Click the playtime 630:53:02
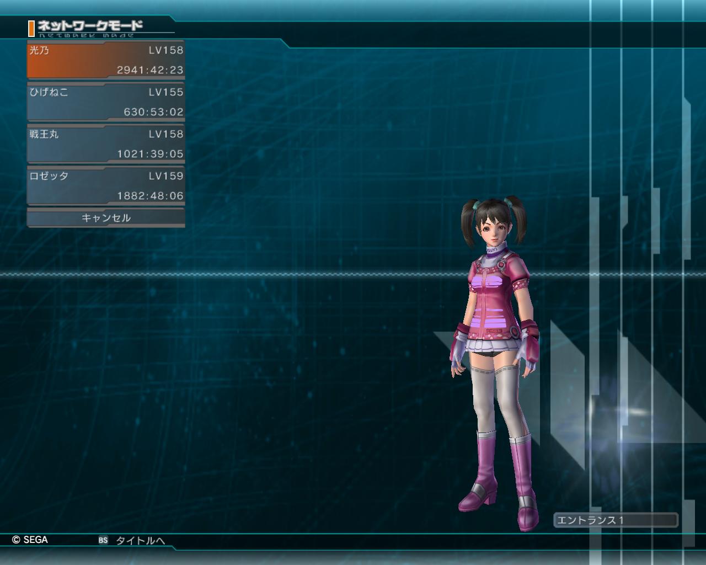706x565 pixels. coord(153,112)
